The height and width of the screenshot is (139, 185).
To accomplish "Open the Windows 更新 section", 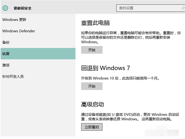I will [14, 20].
